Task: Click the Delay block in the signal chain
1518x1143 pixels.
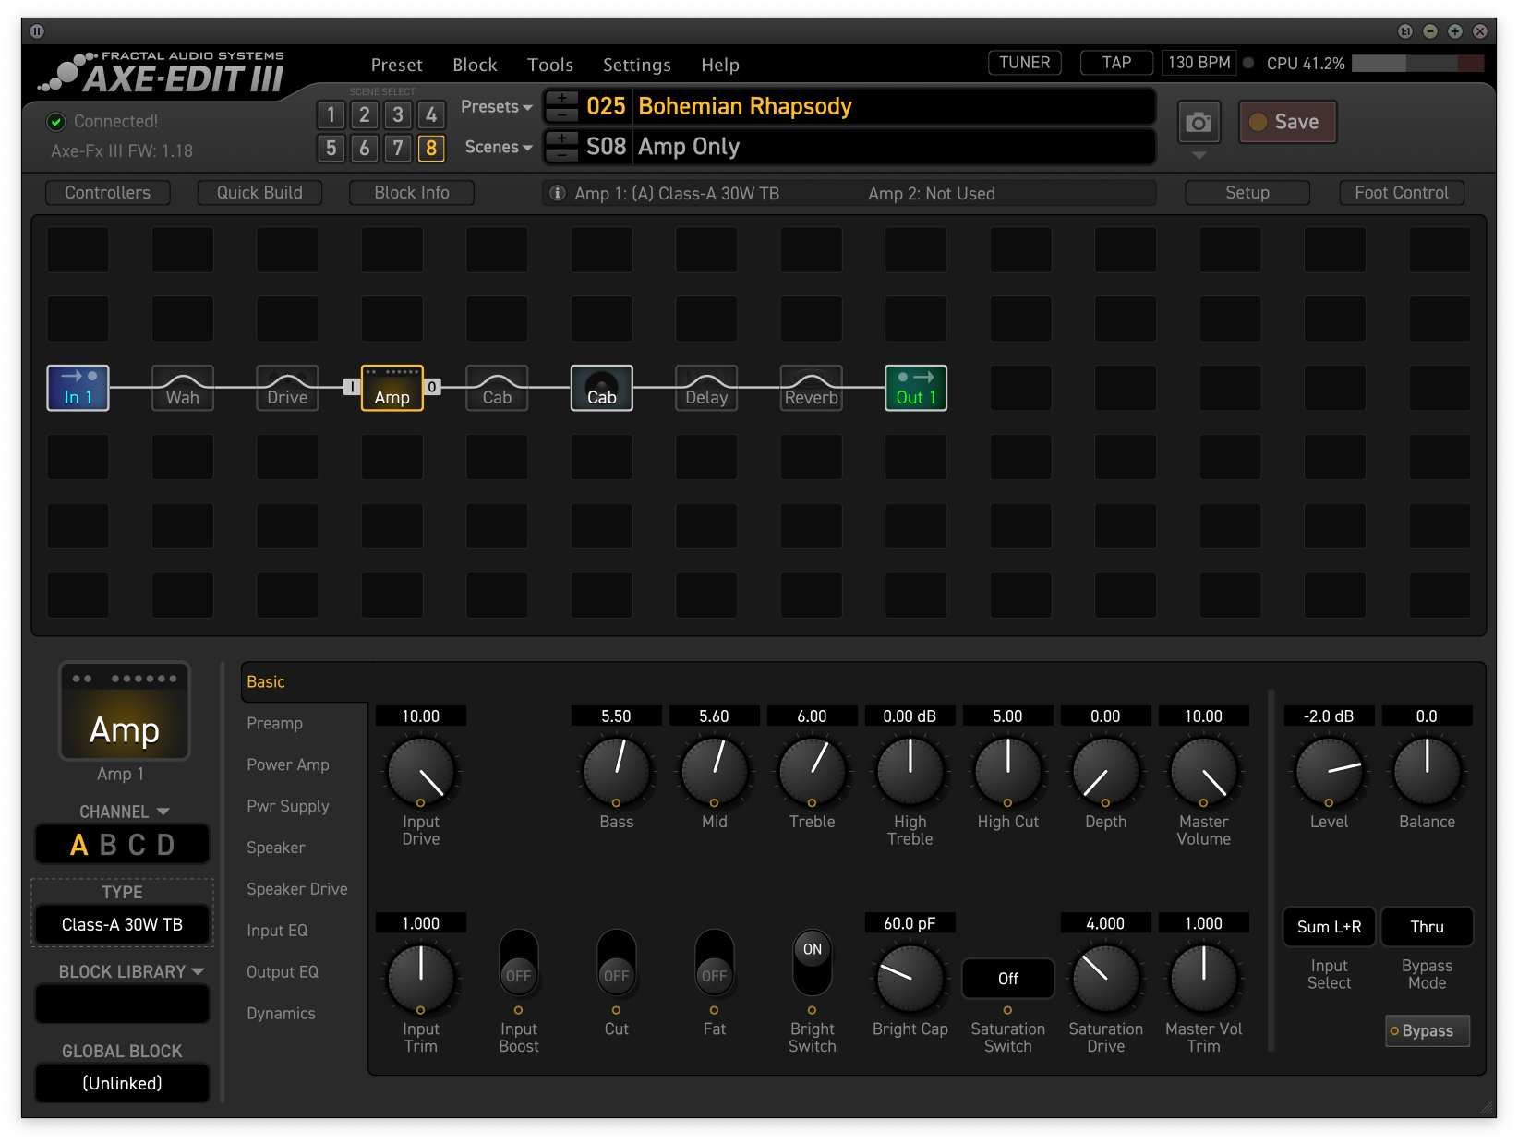Action: point(706,388)
